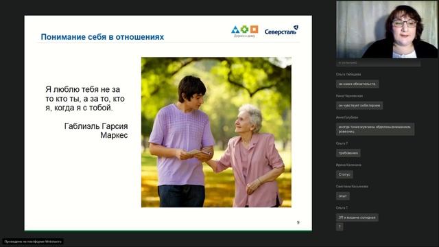The image size is (439, 247).
Task: Click the chat message "опыт"
Action: pyautogui.click(x=343, y=196)
